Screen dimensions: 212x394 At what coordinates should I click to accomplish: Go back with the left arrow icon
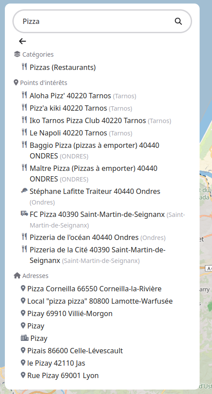click(23, 41)
